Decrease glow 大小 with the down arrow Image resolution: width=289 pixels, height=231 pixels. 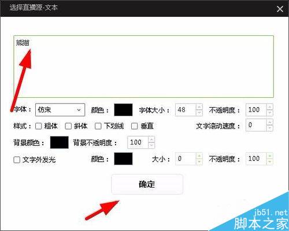(199, 162)
